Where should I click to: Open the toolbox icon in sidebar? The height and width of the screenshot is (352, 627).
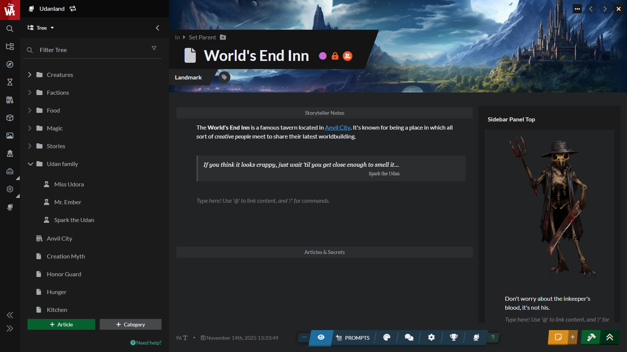[10, 171]
